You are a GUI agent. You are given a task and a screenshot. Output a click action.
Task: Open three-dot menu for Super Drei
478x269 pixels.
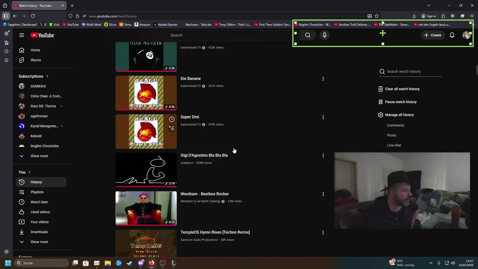323,117
